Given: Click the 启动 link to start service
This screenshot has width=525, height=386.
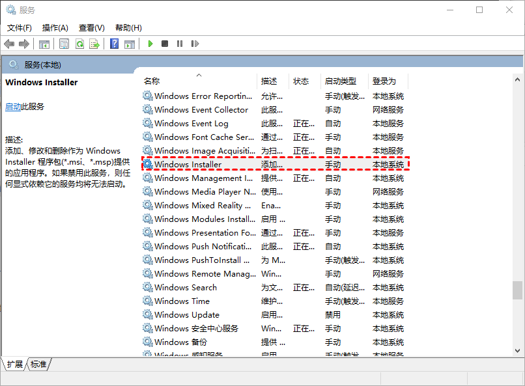Looking at the screenshot, I should click(x=13, y=107).
